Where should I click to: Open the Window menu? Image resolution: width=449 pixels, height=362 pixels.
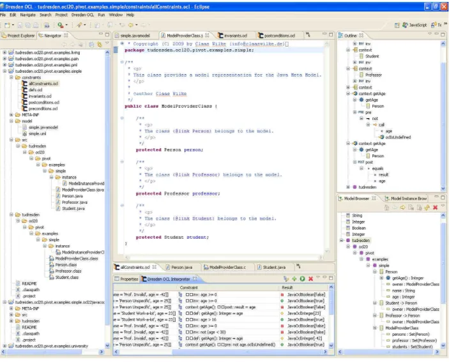pyautogui.click(x=116, y=15)
